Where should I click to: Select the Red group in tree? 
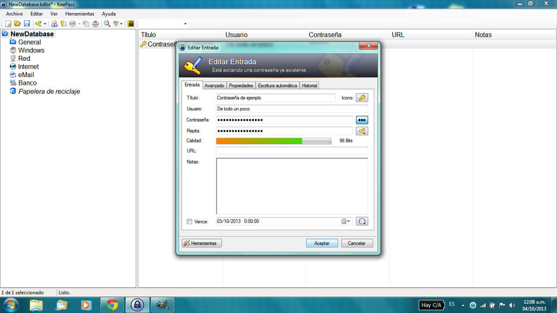(x=24, y=59)
